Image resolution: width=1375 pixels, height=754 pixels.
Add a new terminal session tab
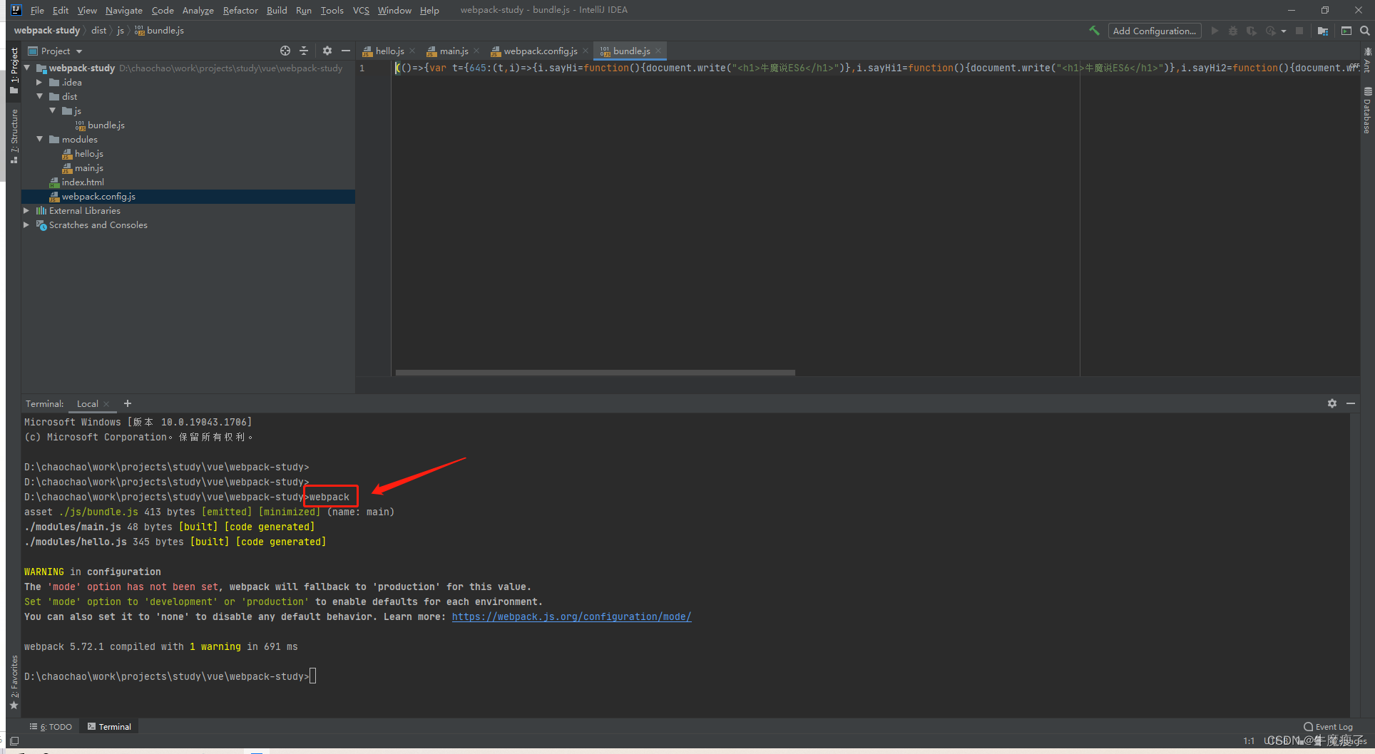[128, 403]
